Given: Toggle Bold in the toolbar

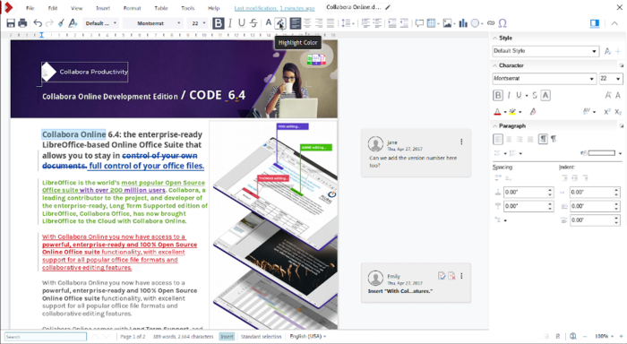Looking at the screenshot, I should (218, 23).
